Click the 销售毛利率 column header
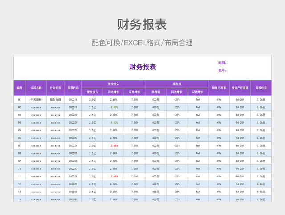This screenshot has width=285, height=215. pos(219,88)
